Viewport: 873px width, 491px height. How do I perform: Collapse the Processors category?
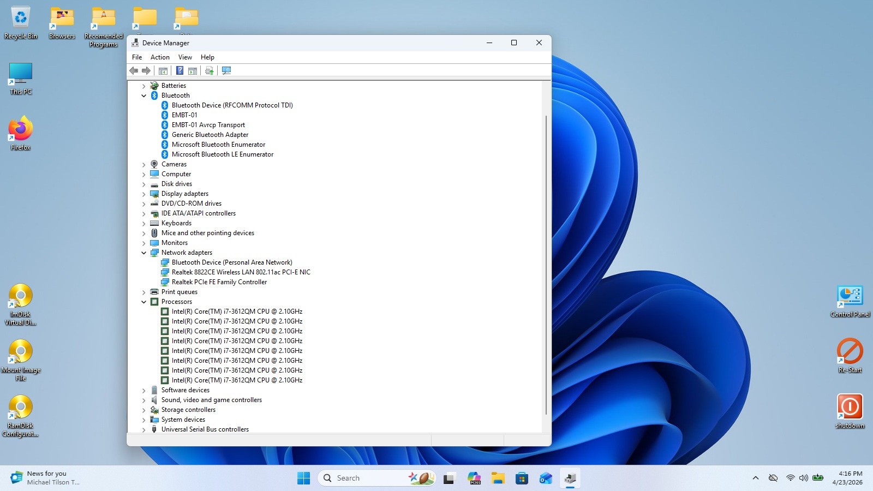click(144, 302)
